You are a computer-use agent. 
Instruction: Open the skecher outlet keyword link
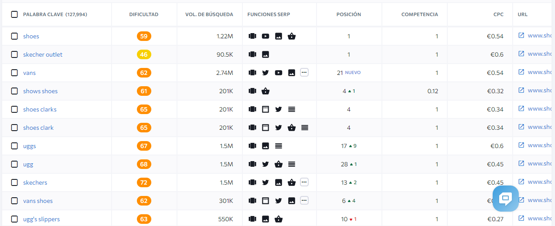[x=43, y=54]
